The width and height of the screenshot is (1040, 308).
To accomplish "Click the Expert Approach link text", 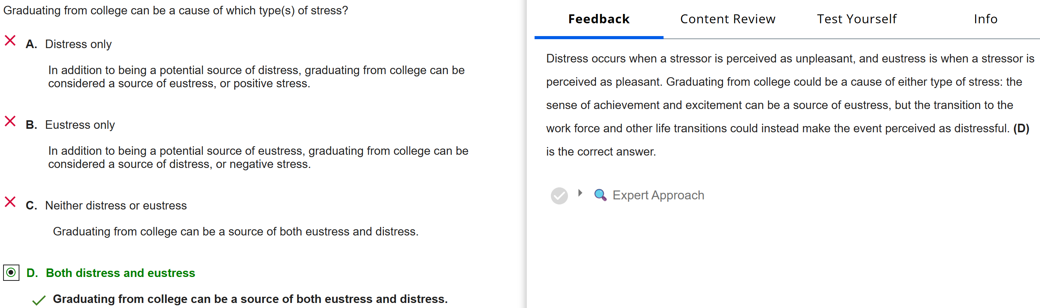I will tap(658, 195).
